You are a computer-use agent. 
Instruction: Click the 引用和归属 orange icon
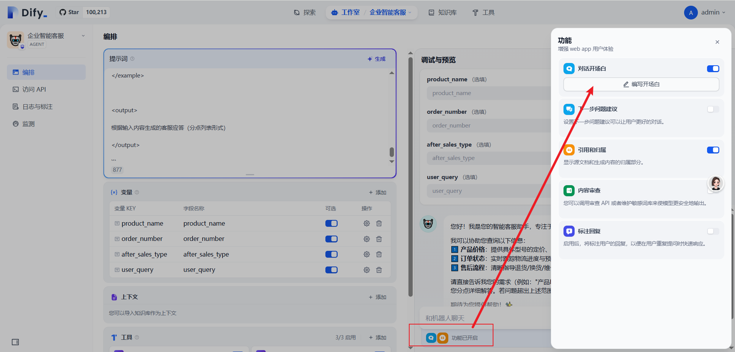tap(569, 150)
